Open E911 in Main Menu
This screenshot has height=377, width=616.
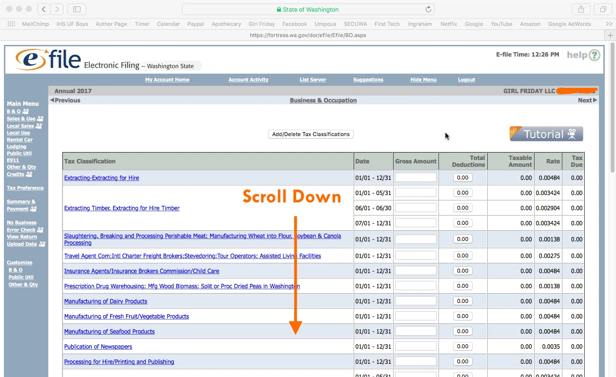[13, 160]
